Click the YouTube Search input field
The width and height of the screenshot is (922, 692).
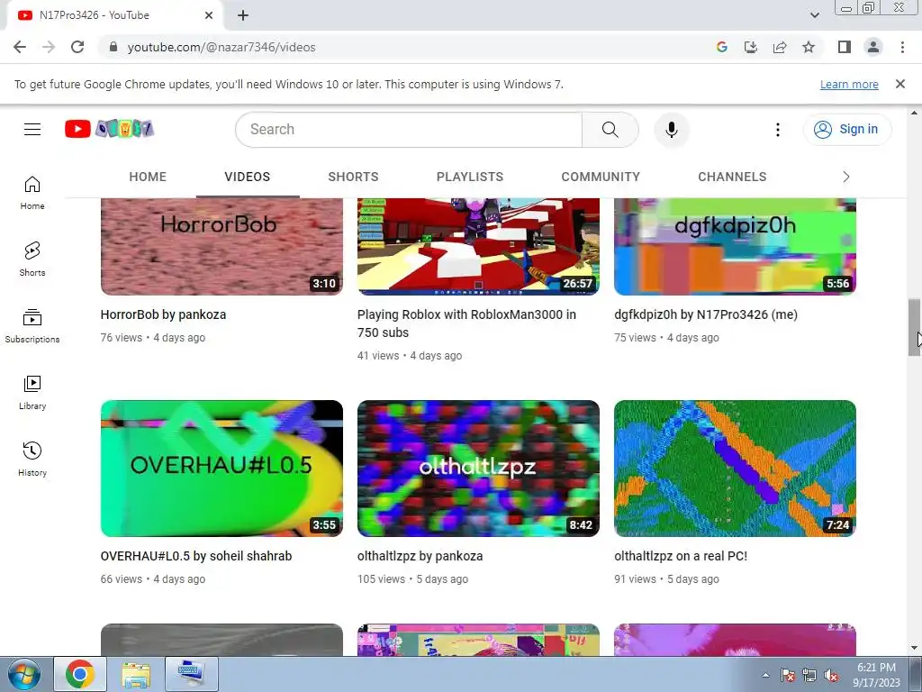pos(409,130)
